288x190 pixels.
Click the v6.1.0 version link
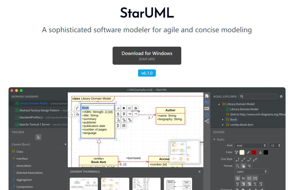(x=147, y=73)
